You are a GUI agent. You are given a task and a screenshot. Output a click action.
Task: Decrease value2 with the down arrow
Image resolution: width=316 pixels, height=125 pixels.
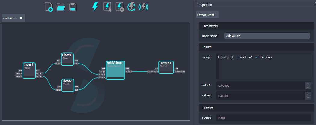(x=308, y=98)
